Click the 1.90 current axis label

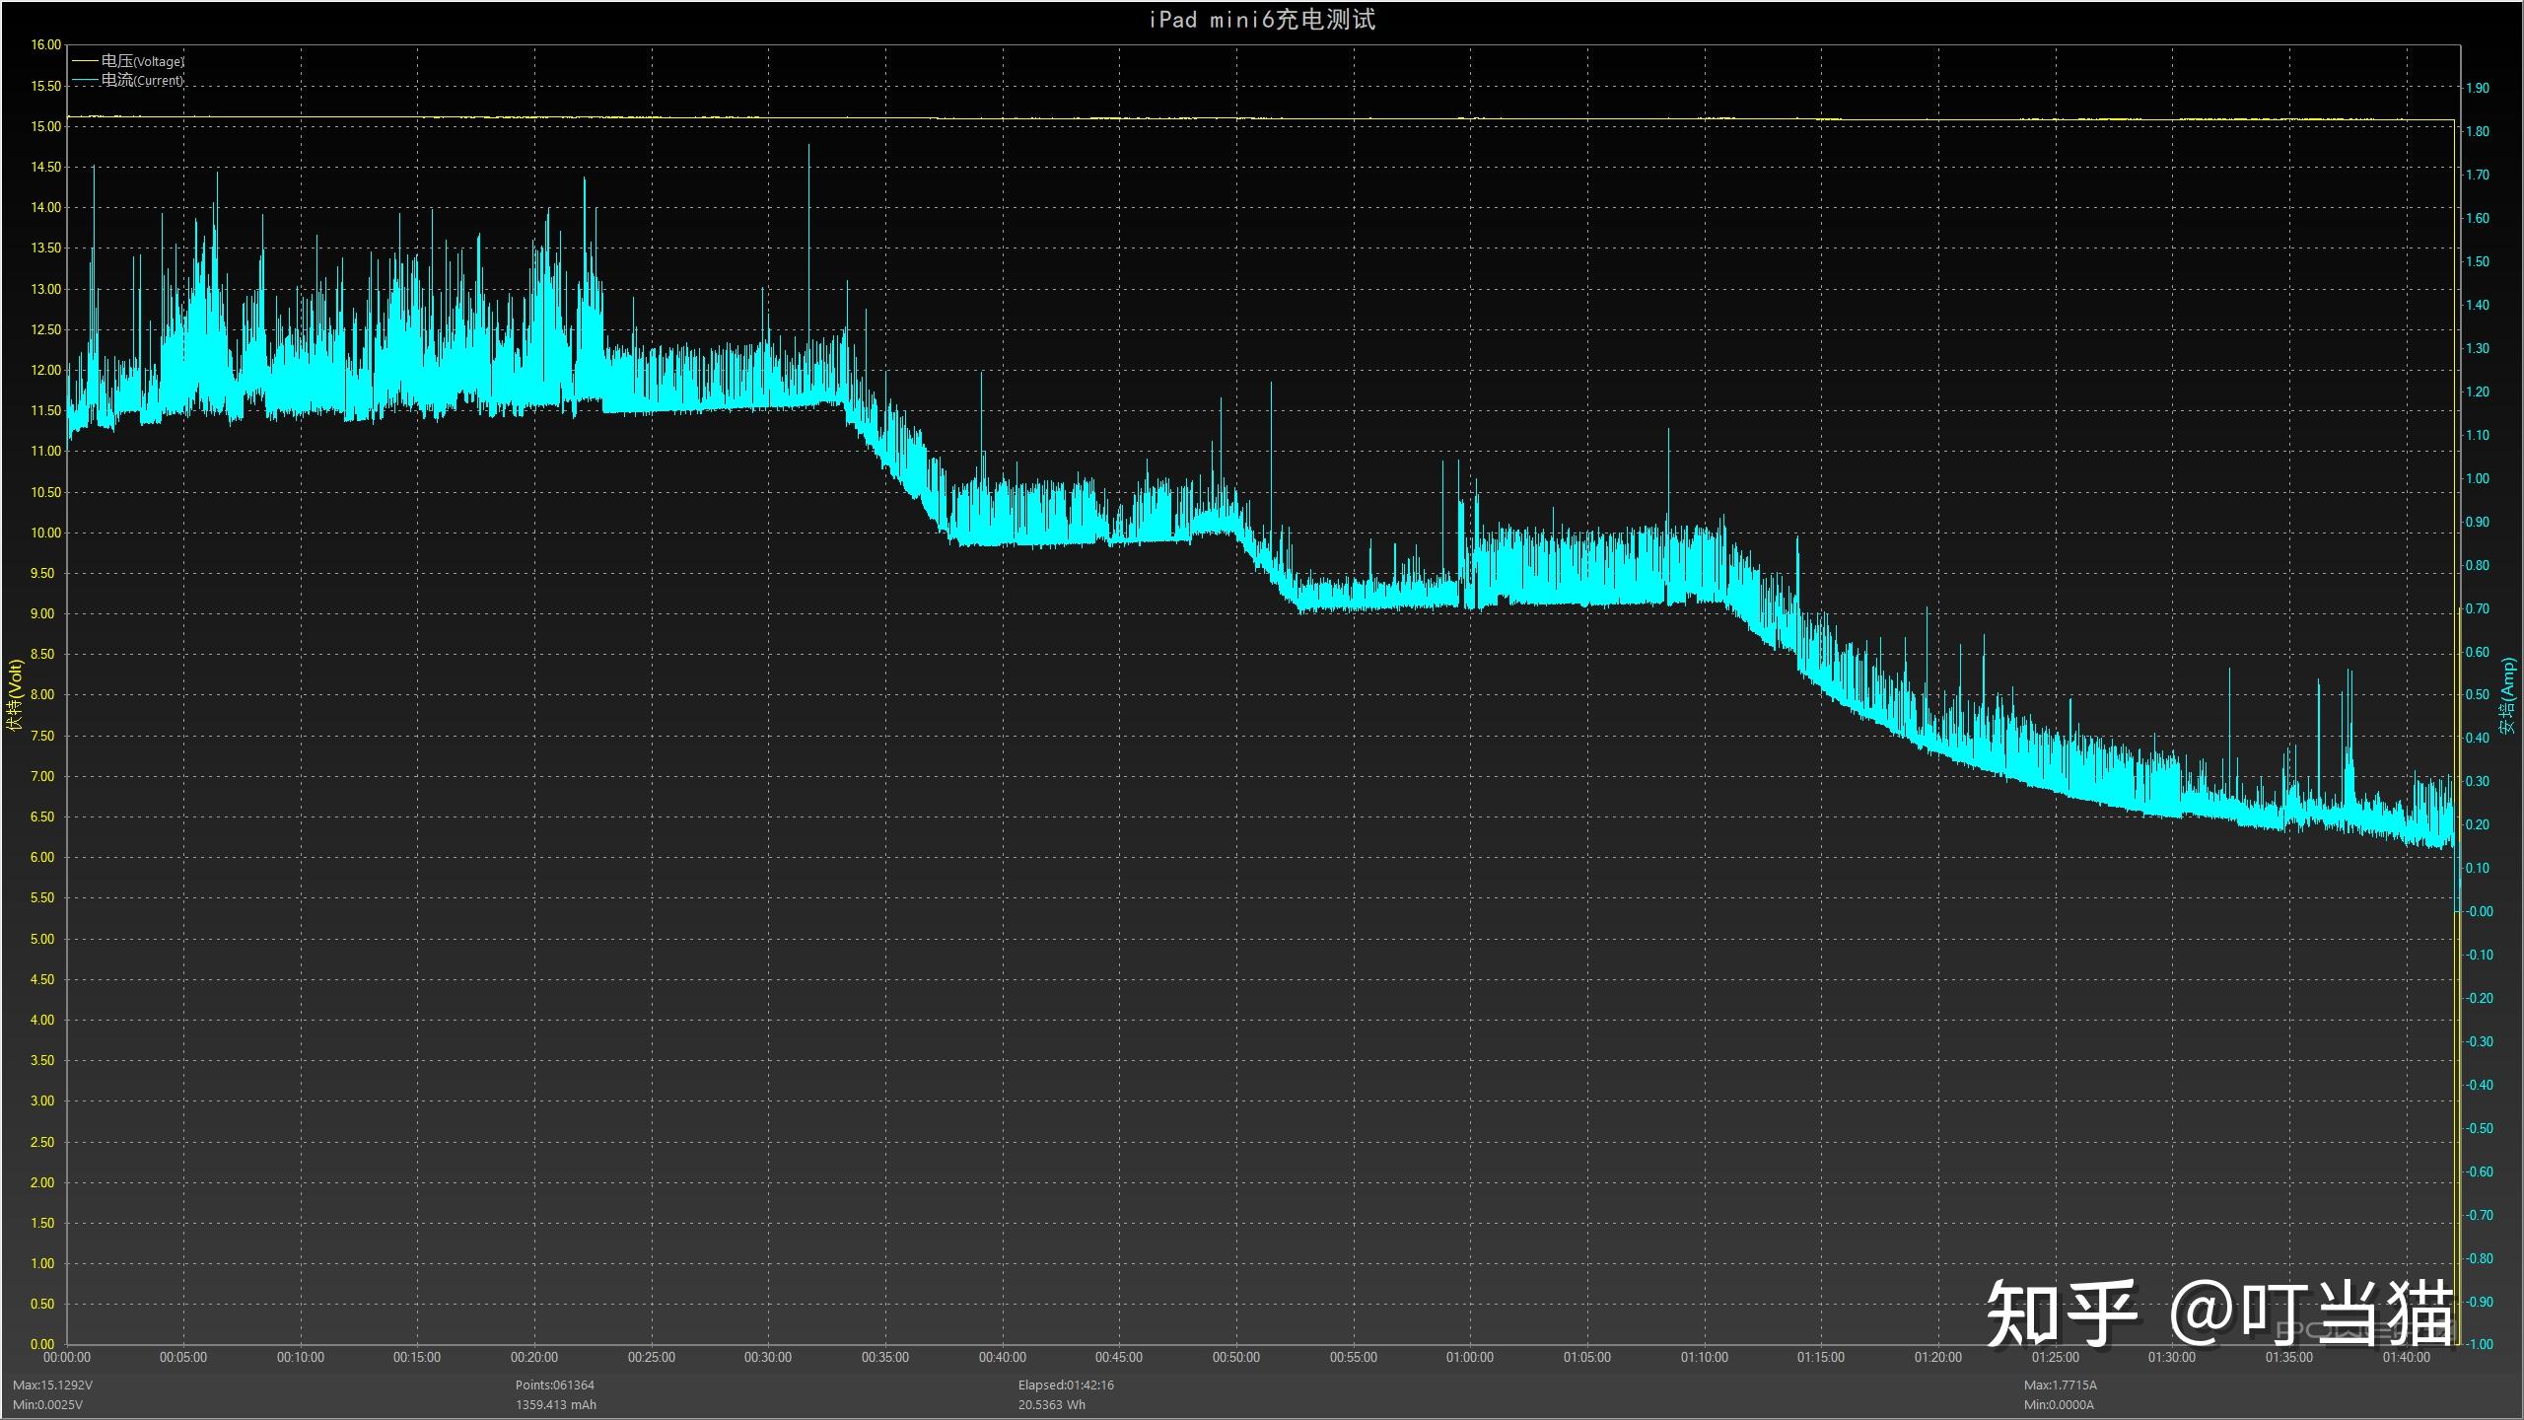pos(2477,88)
